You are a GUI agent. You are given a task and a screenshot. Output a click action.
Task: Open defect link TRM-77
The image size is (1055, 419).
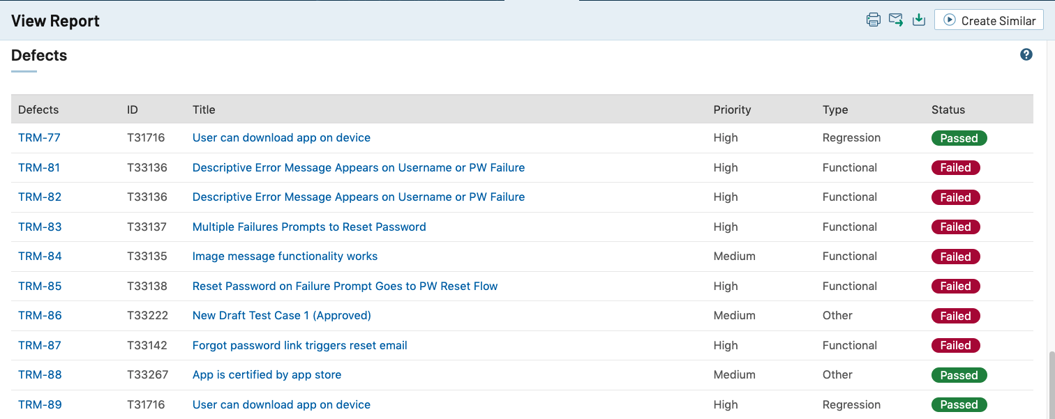pos(39,138)
